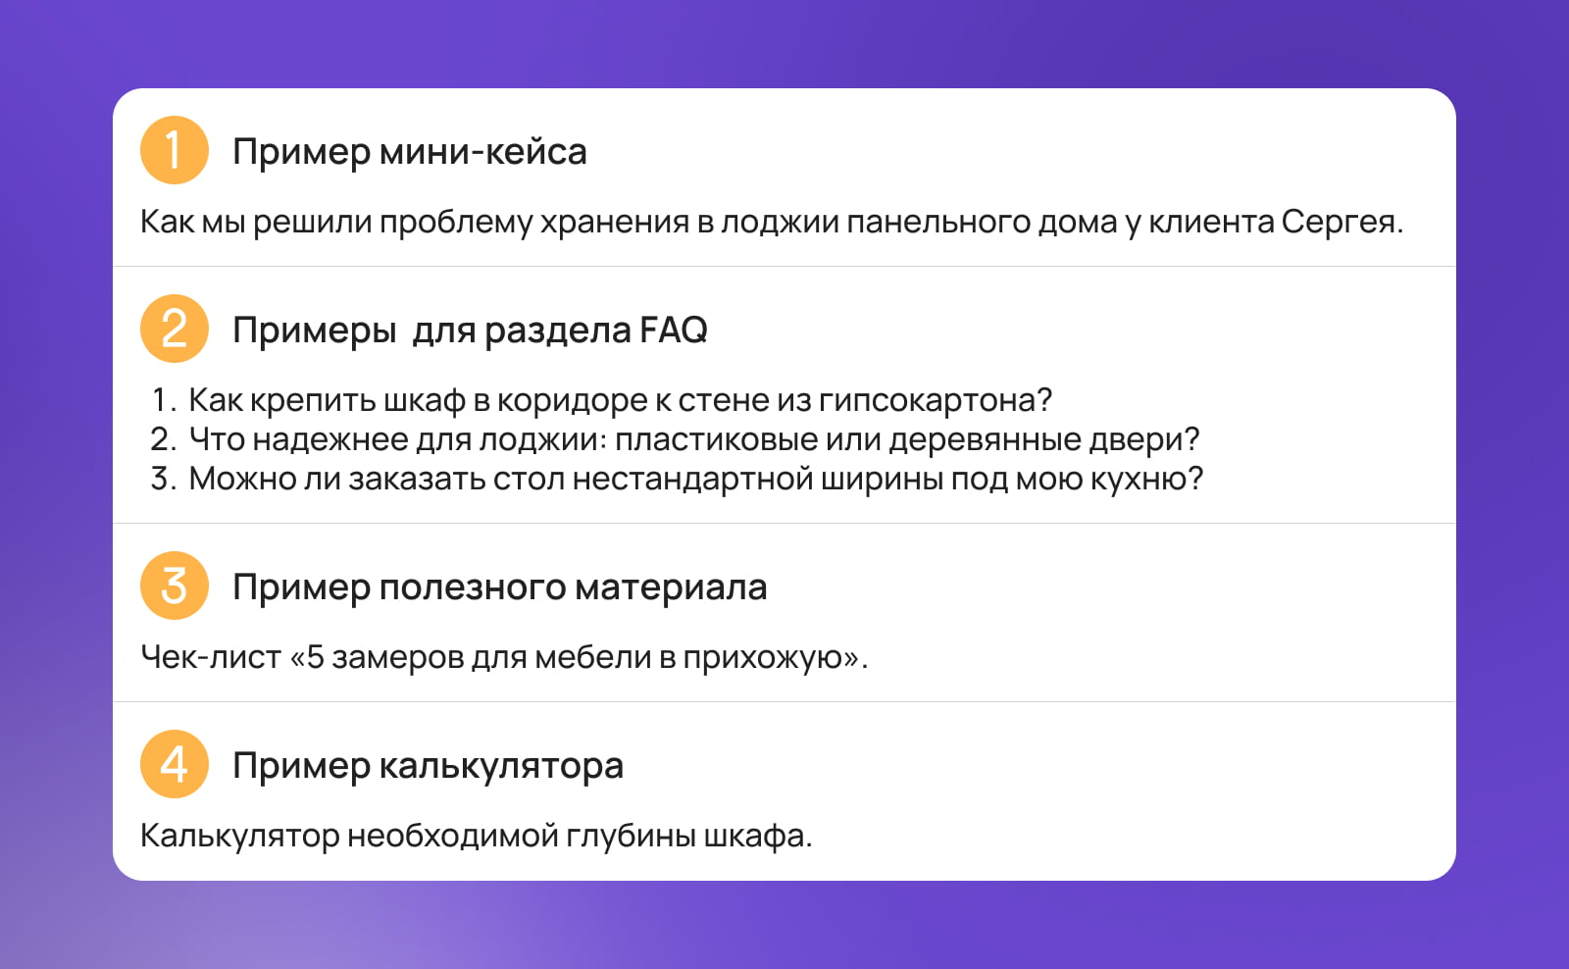Click the list number 3 in the FAQ list

162,479
